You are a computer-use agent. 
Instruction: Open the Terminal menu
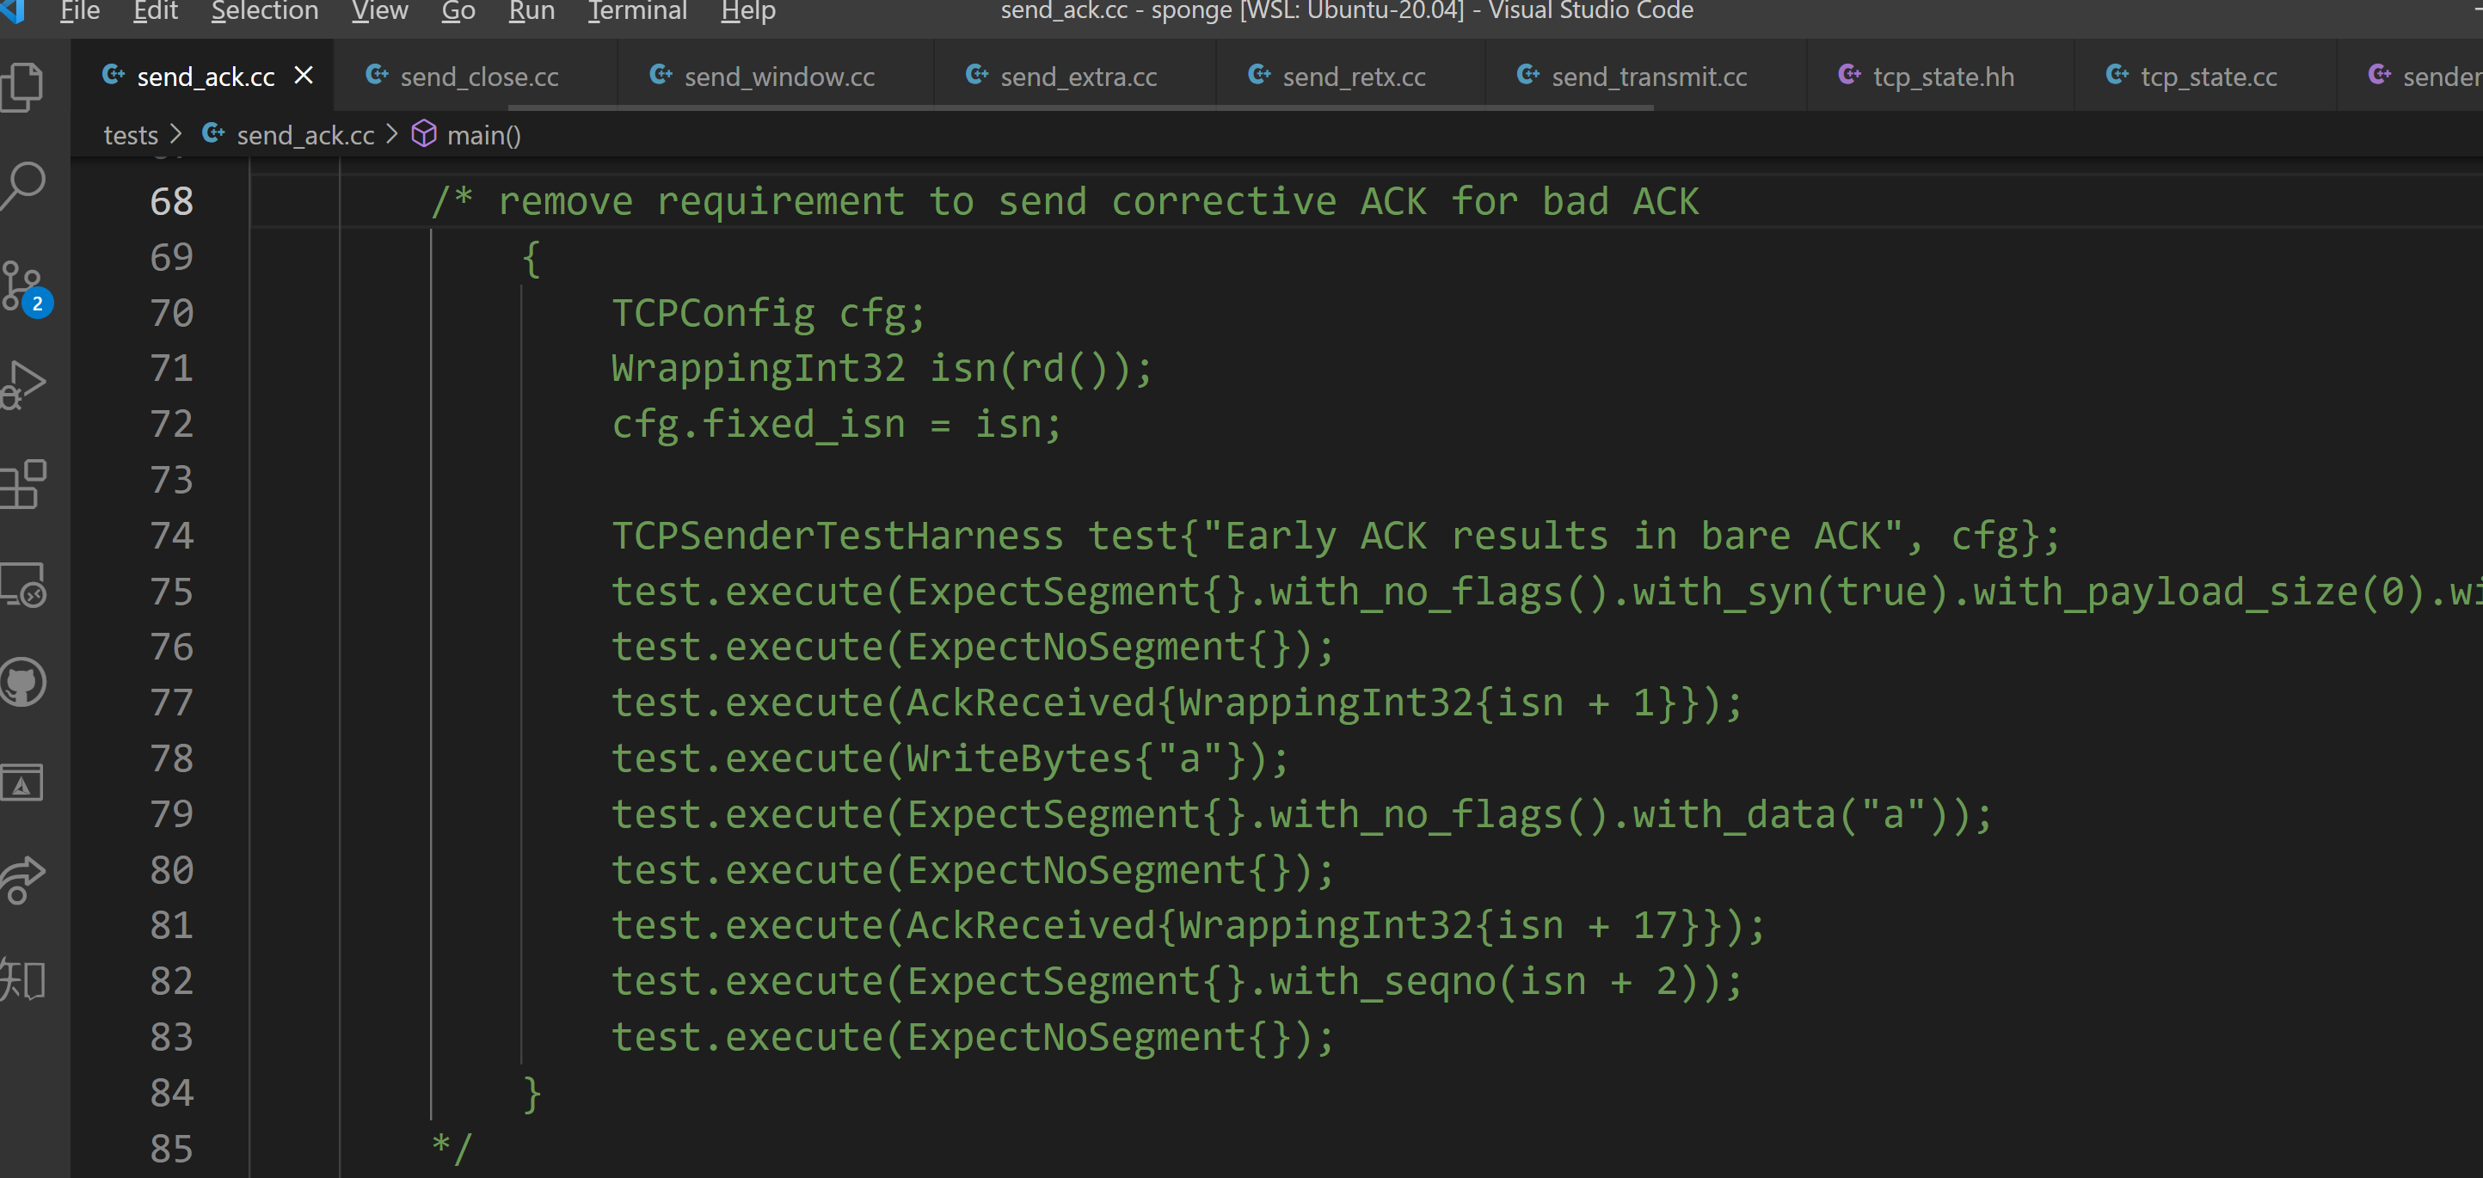click(x=637, y=11)
